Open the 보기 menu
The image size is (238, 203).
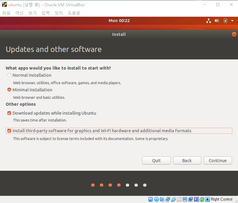(x=33, y=13)
